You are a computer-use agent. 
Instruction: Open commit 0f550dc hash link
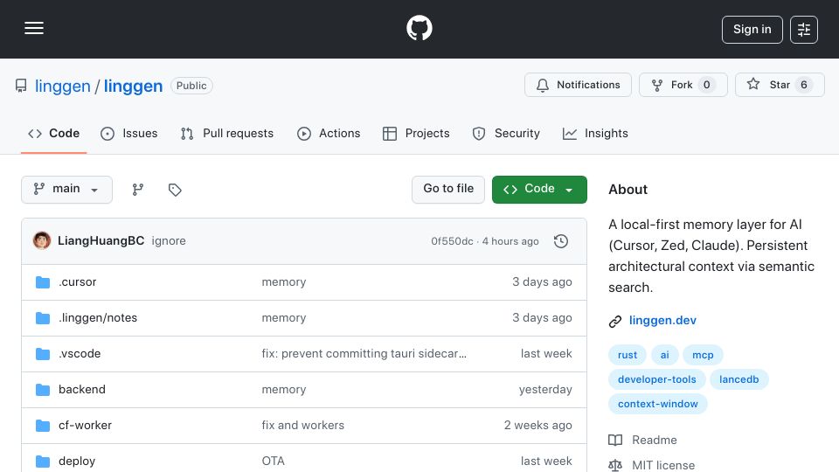452,241
